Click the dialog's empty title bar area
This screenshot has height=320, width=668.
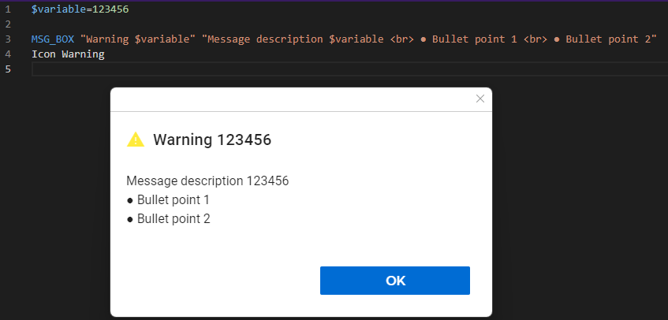[292, 99]
